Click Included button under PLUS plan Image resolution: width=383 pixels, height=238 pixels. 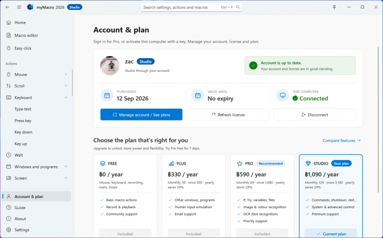point(194,234)
